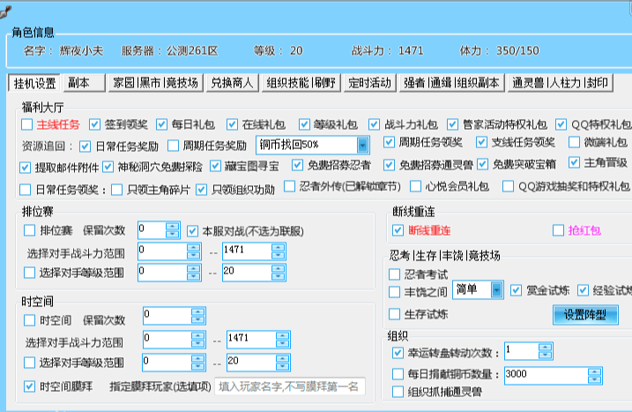Toggle the 断线重连 checkbox
632x412 pixels.
pyautogui.click(x=398, y=230)
